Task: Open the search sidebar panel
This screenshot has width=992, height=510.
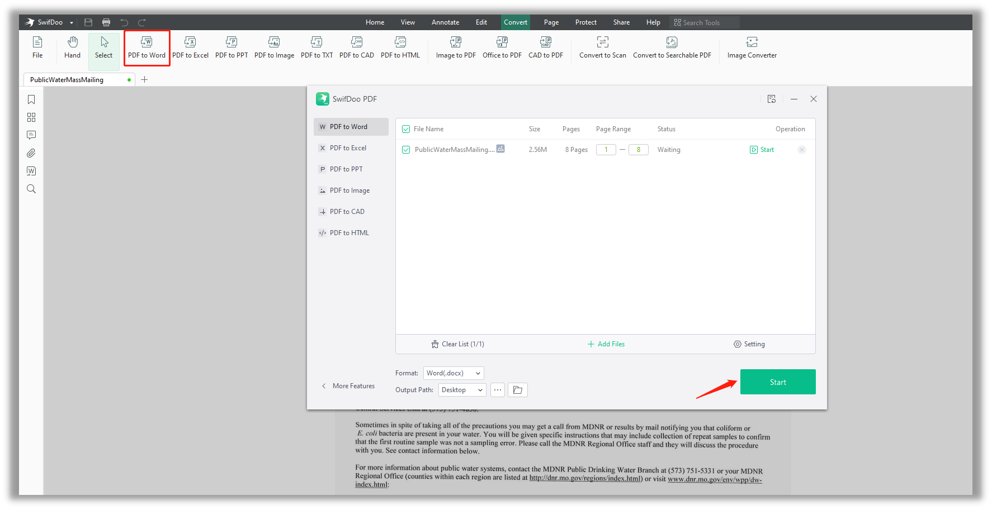Action: point(31,189)
